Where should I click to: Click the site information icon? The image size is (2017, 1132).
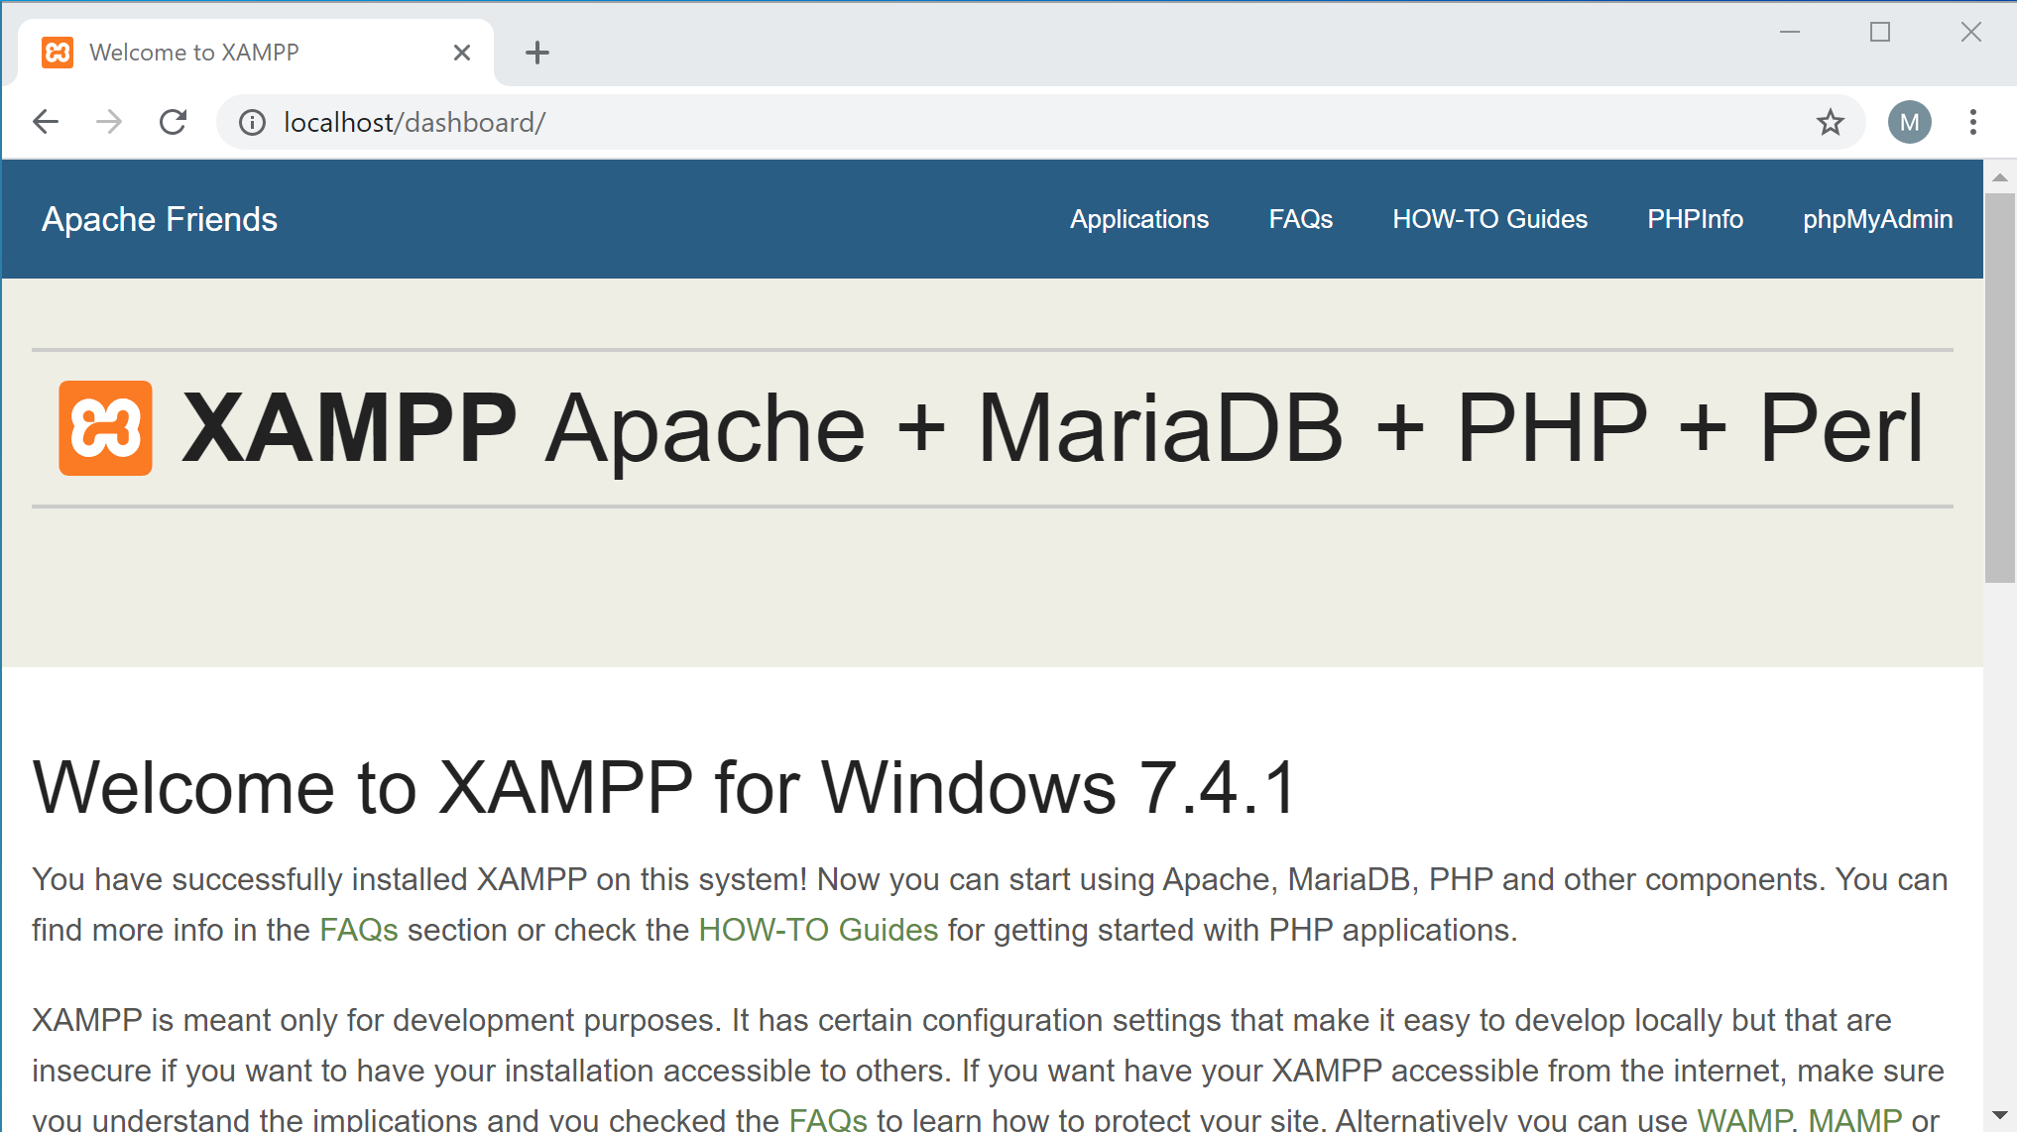[252, 122]
